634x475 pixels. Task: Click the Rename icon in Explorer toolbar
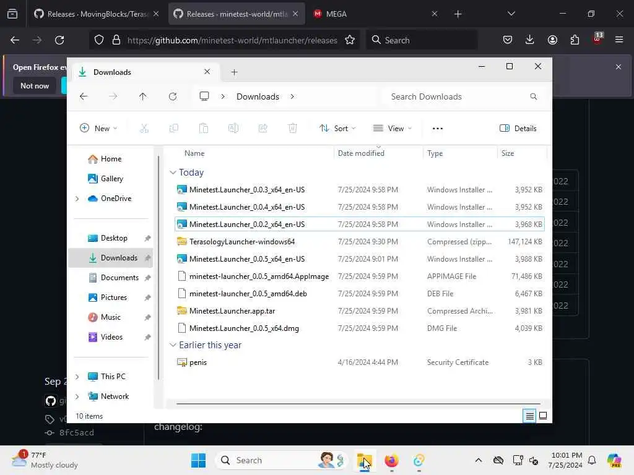click(233, 129)
